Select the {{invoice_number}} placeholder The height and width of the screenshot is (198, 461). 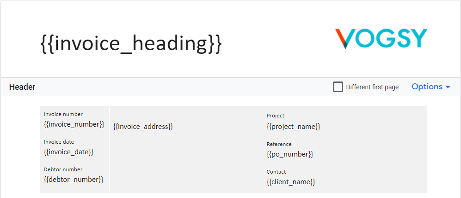[x=74, y=124]
